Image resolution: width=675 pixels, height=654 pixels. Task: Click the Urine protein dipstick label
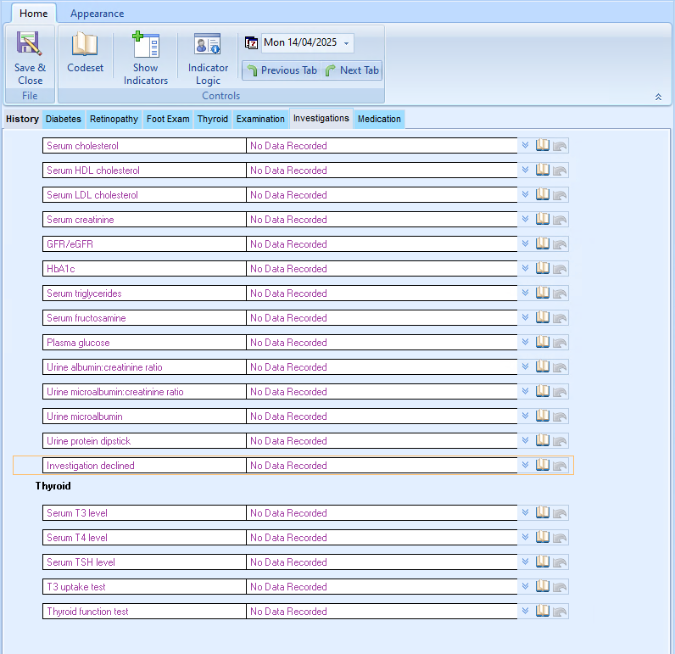(88, 441)
